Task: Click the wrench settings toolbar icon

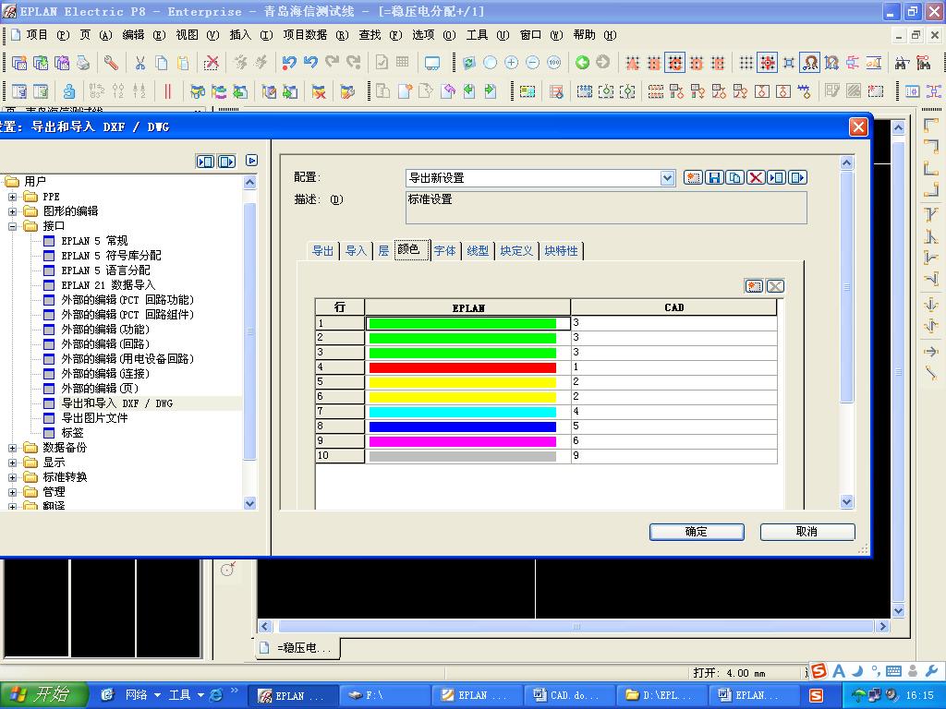Action: click(x=110, y=62)
